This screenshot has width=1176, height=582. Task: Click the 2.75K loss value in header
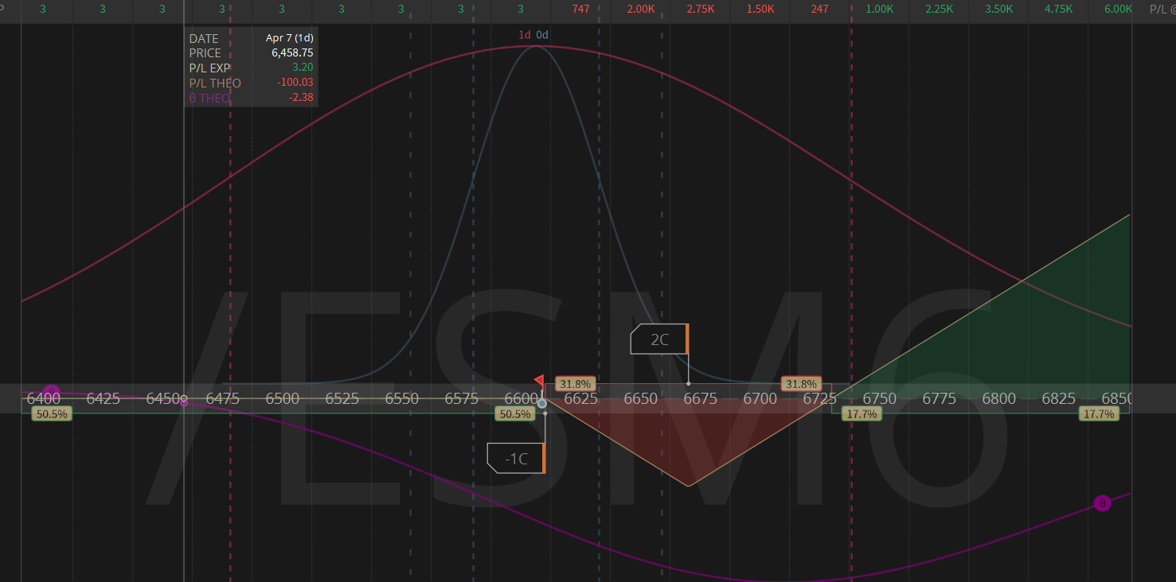[701, 9]
